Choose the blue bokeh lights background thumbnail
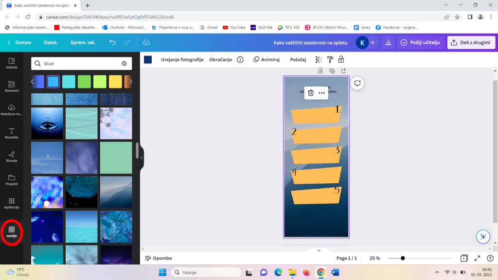The width and height of the screenshot is (498, 280). [47, 192]
